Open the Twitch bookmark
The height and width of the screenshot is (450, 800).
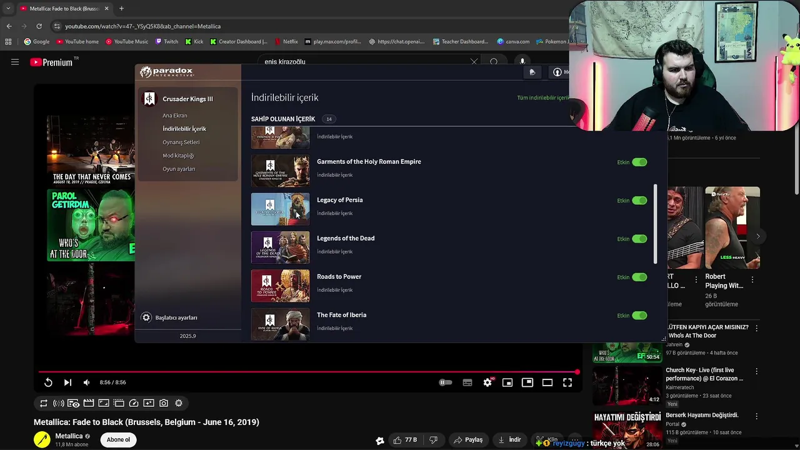pos(167,42)
